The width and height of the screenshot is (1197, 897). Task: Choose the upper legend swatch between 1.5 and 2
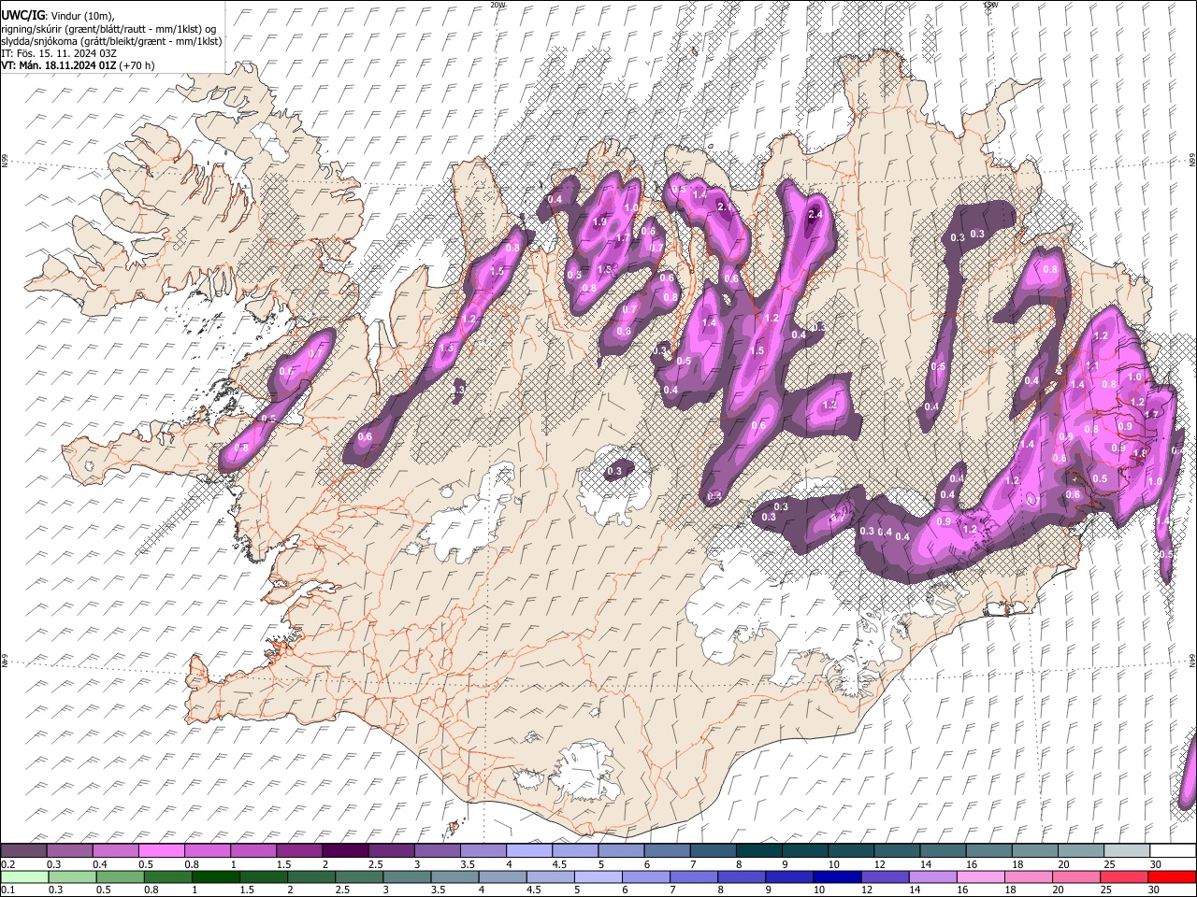coord(299,850)
